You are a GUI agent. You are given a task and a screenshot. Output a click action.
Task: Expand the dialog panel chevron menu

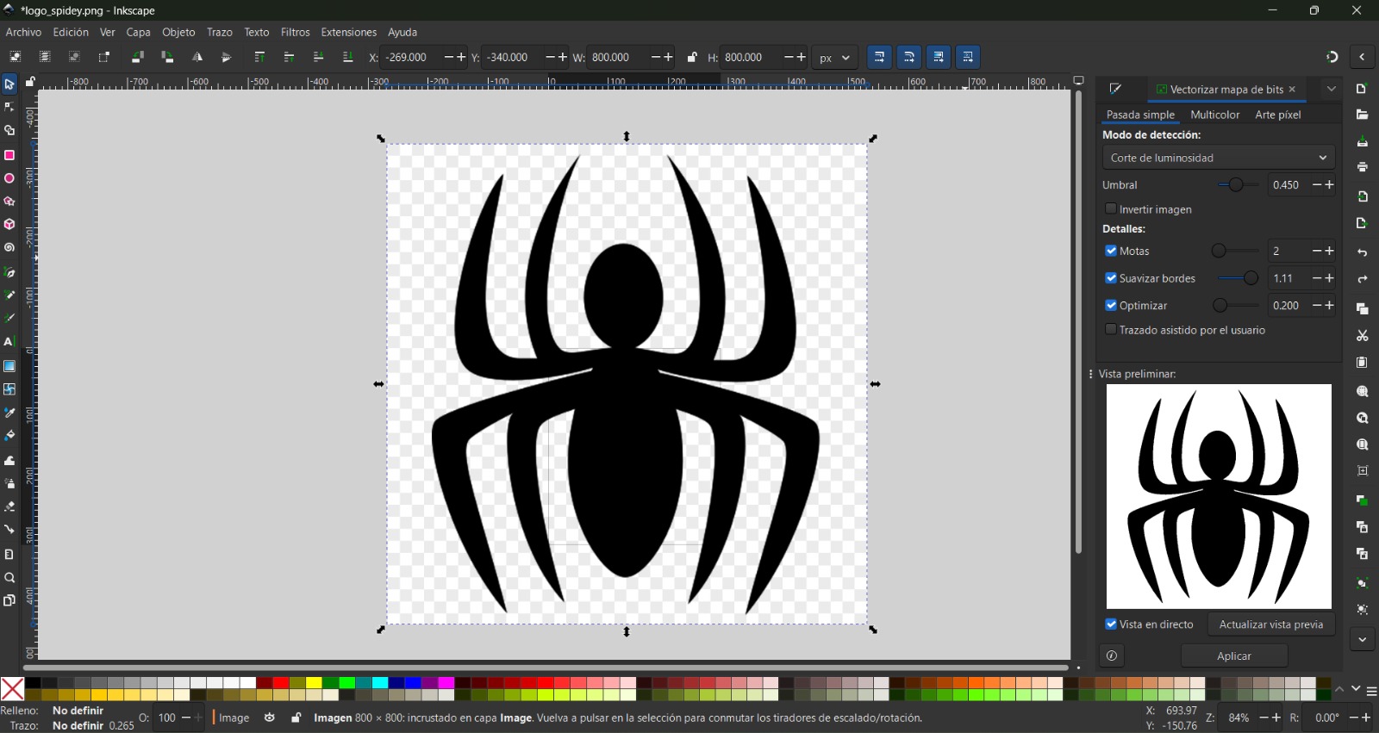(x=1332, y=89)
